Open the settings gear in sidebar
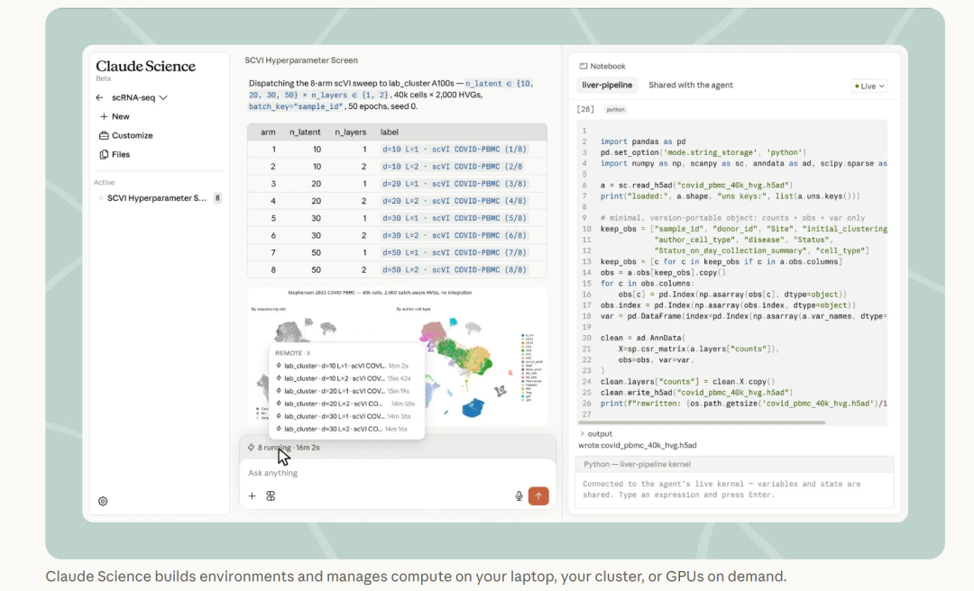Screen dimensions: 974x591 click(103, 501)
